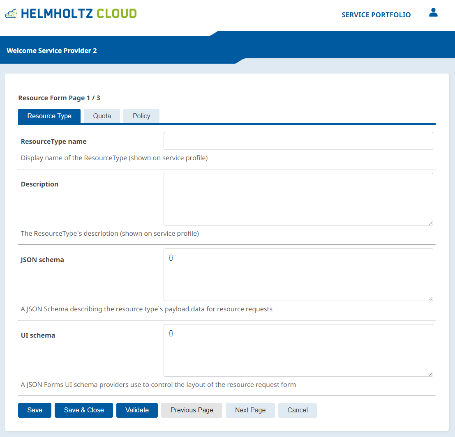The image size is (455, 437).
Task: Click inside the UI schema text area
Action: (x=298, y=350)
